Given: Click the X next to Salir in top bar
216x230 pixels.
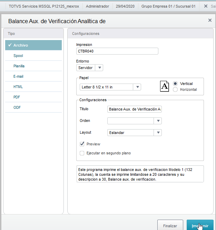Looking at the screenshot, I should (206, 6).
